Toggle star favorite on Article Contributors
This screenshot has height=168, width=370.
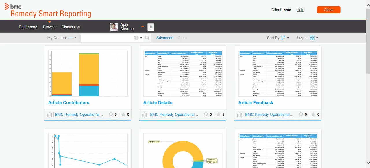123,115
